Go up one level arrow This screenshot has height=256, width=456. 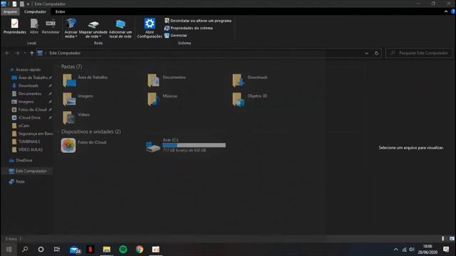(31, 53)
